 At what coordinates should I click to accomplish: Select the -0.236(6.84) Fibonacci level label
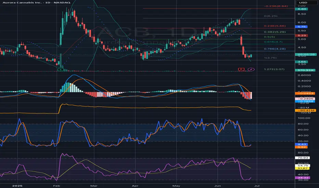(276, 6)
